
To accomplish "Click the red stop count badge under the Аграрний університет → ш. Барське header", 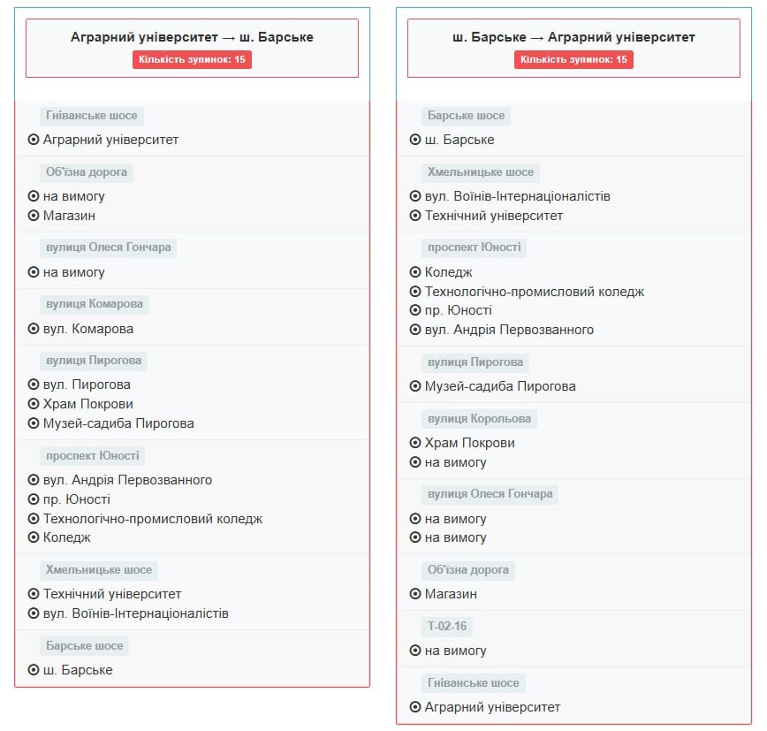I will click(192, 59).
